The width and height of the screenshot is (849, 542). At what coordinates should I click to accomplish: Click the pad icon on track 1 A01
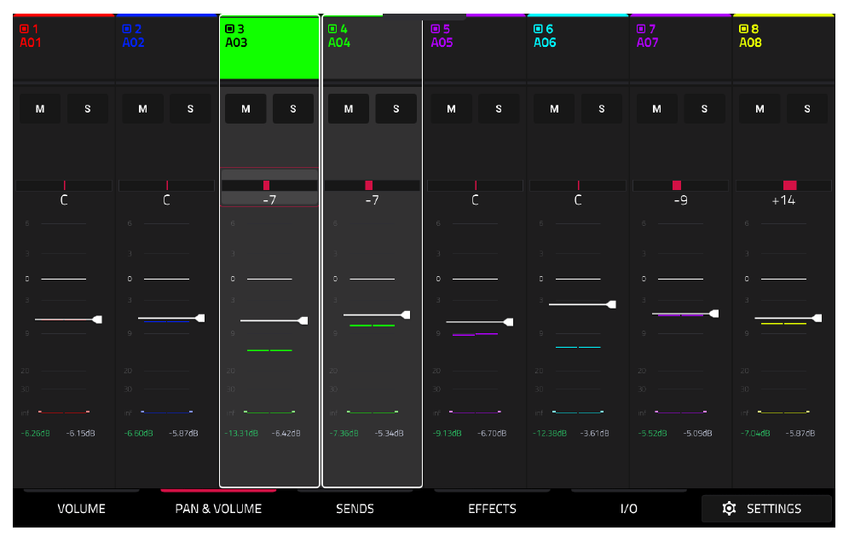(24, 29)
